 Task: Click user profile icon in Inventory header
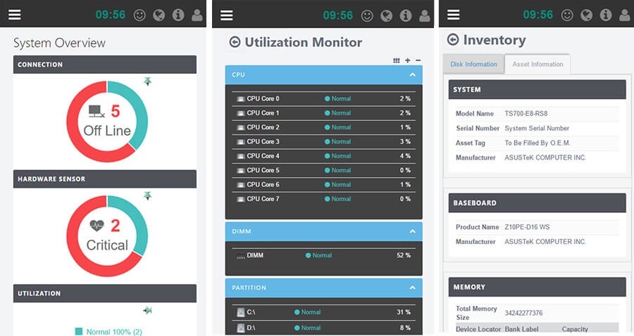click(625, 15)
